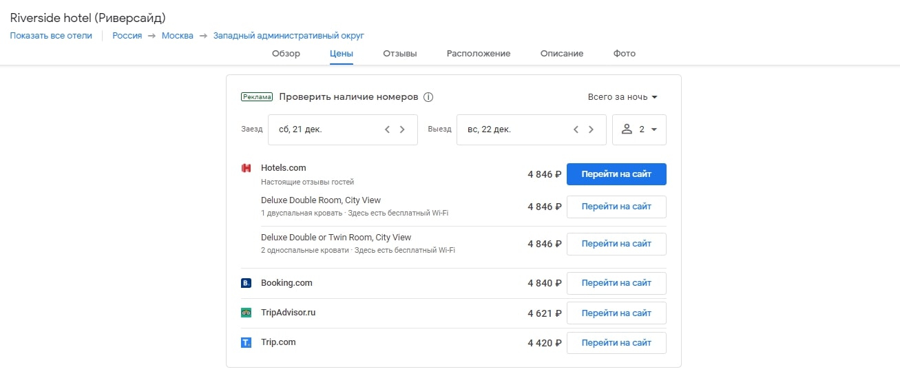Click Перейти на сайт for Deluxe Double Room
Viewport: 900px width, 376px height.
click(616, 207)
